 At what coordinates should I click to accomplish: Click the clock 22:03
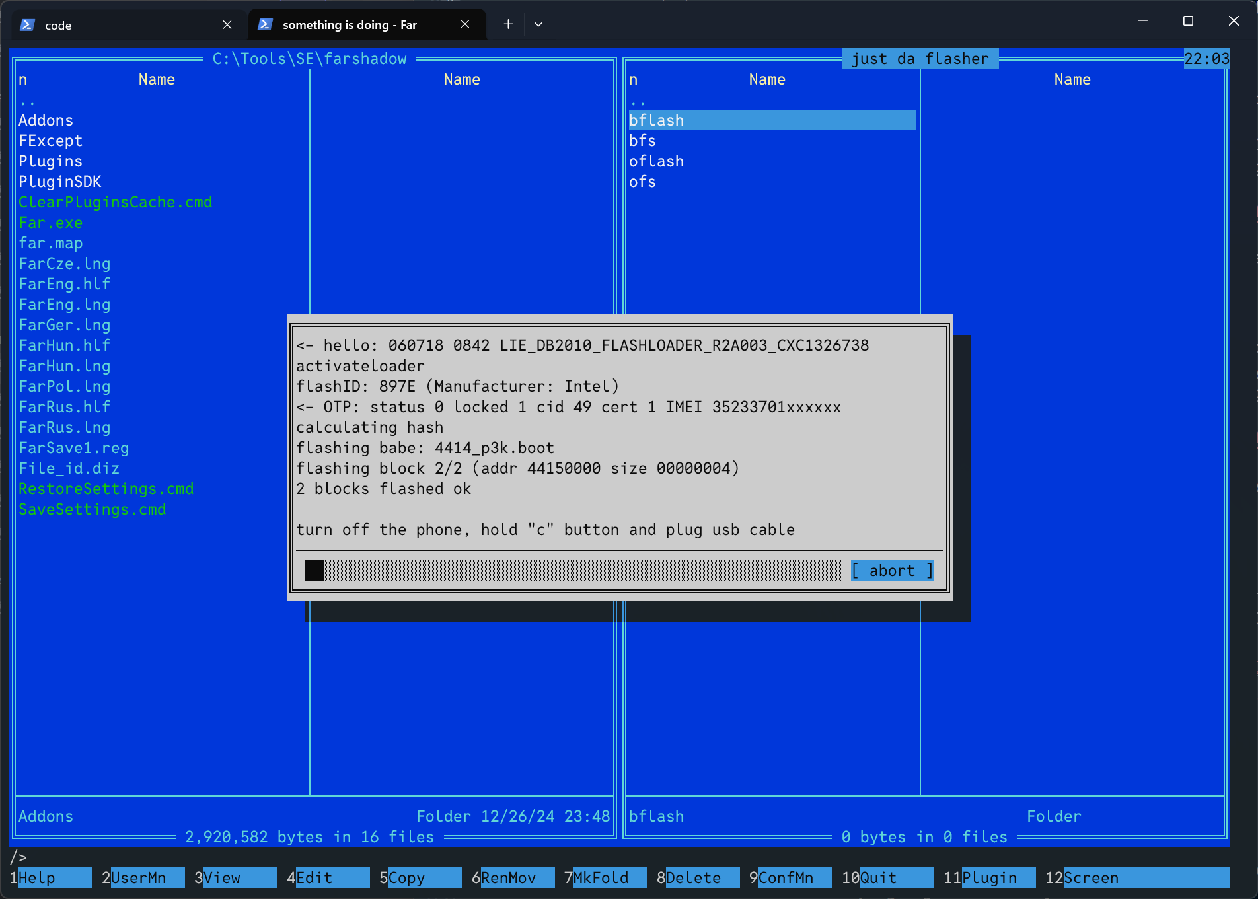pyautogui.click(x=1206, y=59)
